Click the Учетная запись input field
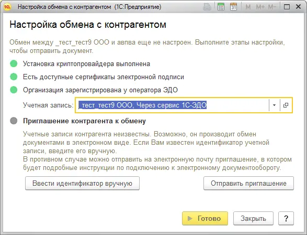The height and width of the screenshot is (235, 307). (172, 105)
